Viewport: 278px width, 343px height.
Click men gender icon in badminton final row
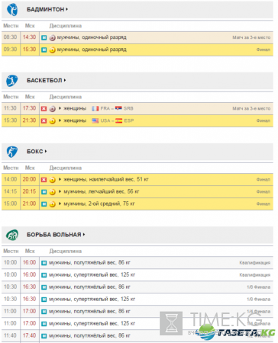tap(44, 50)
